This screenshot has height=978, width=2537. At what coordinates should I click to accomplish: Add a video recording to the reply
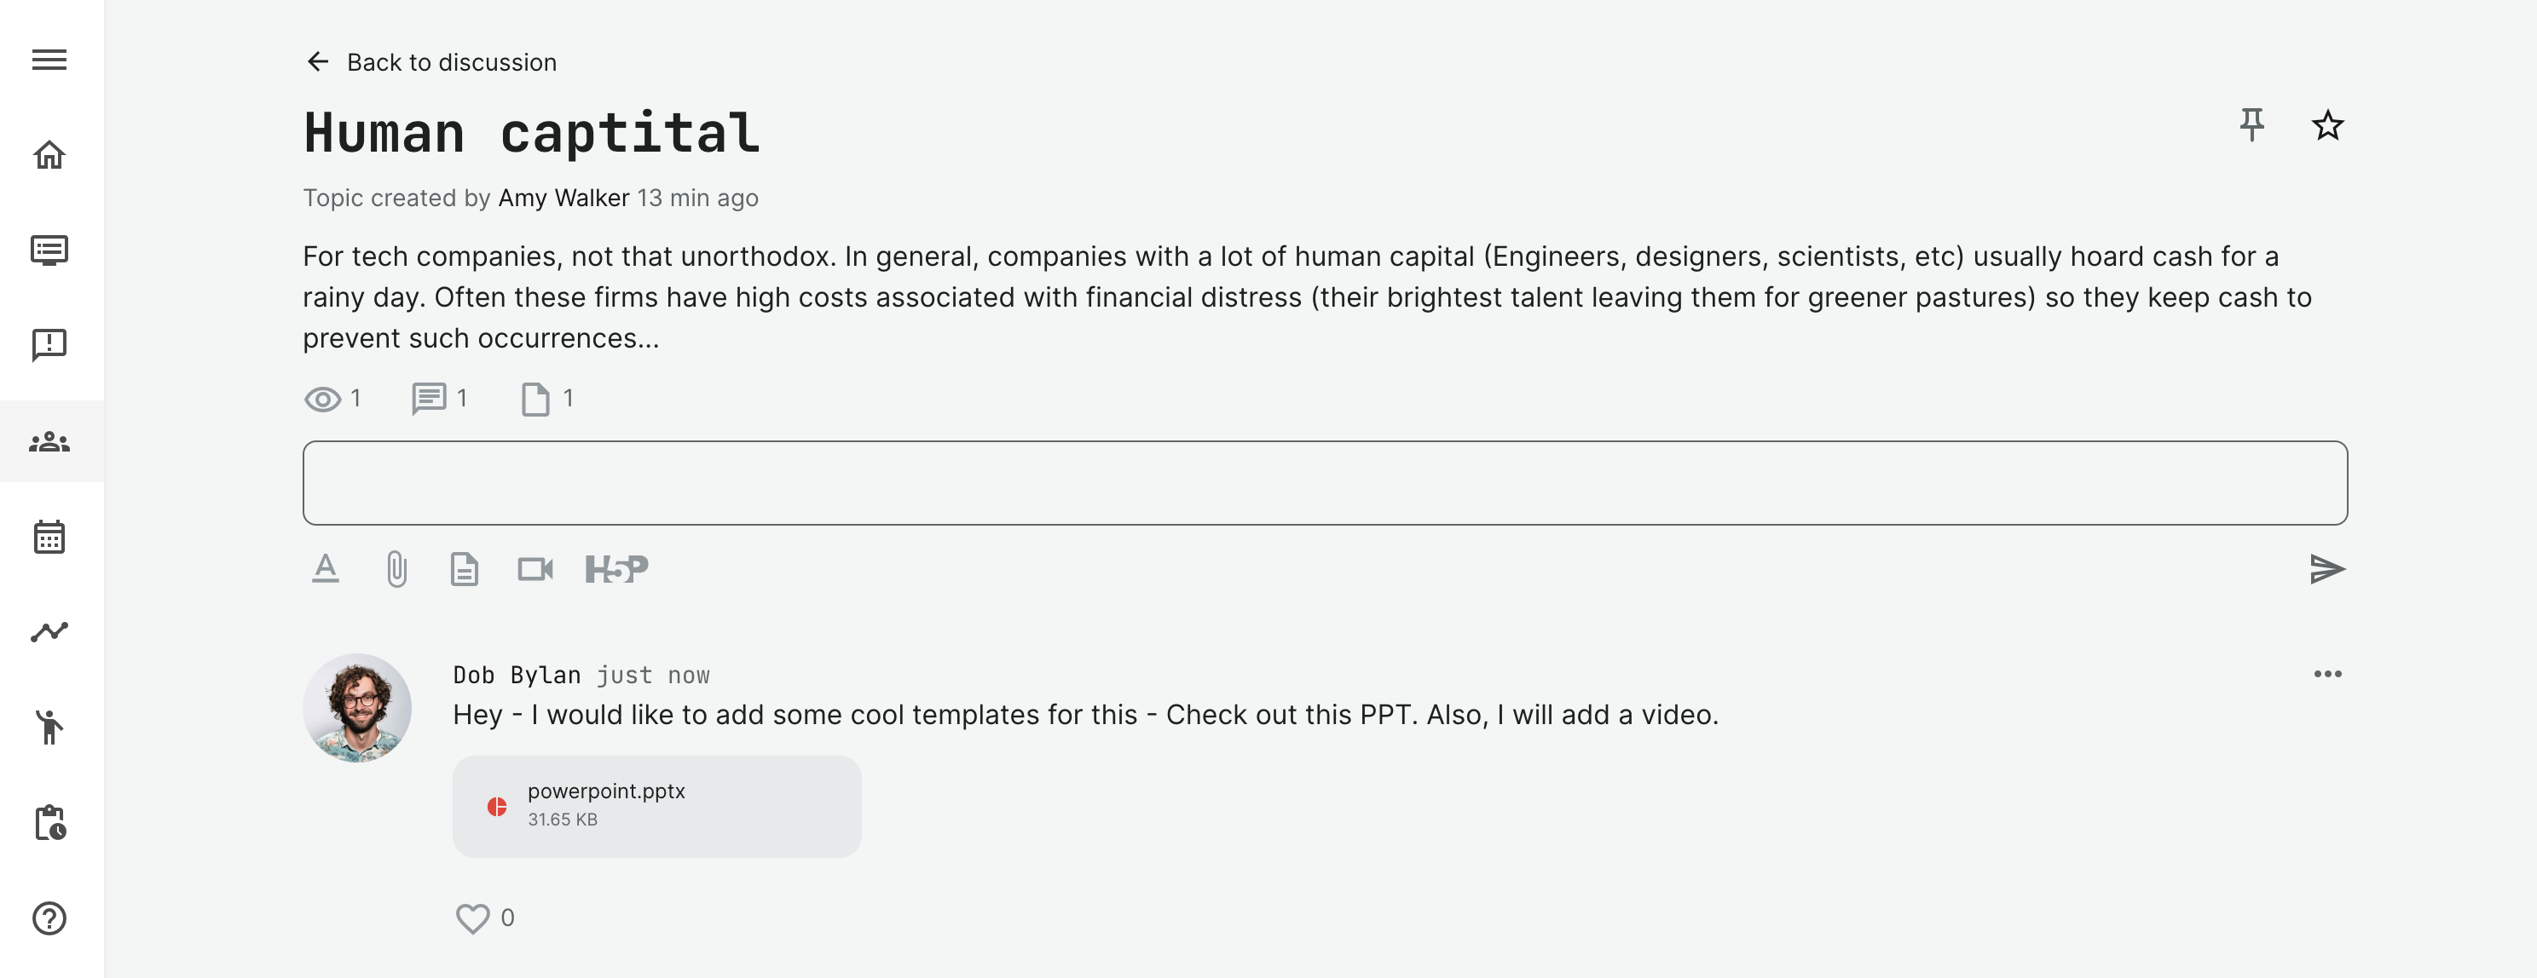coord(535,569)
